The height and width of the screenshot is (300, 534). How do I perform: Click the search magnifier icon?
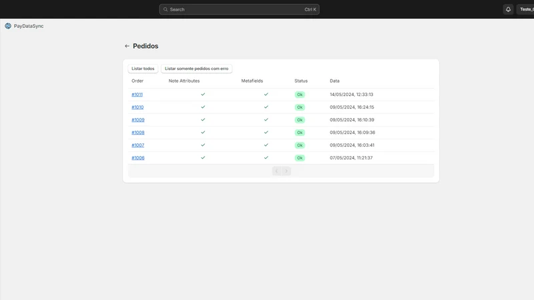pyautogui.click(x=166, y=9)
